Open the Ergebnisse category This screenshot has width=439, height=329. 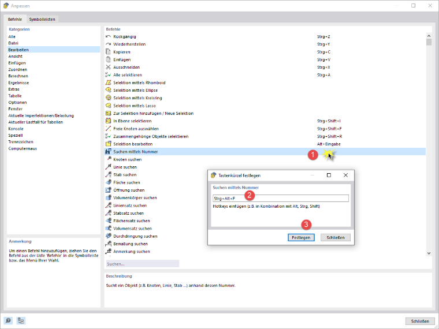point(54,83)
